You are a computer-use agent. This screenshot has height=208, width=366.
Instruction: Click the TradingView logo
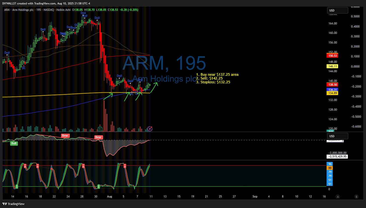pos(13,204)
